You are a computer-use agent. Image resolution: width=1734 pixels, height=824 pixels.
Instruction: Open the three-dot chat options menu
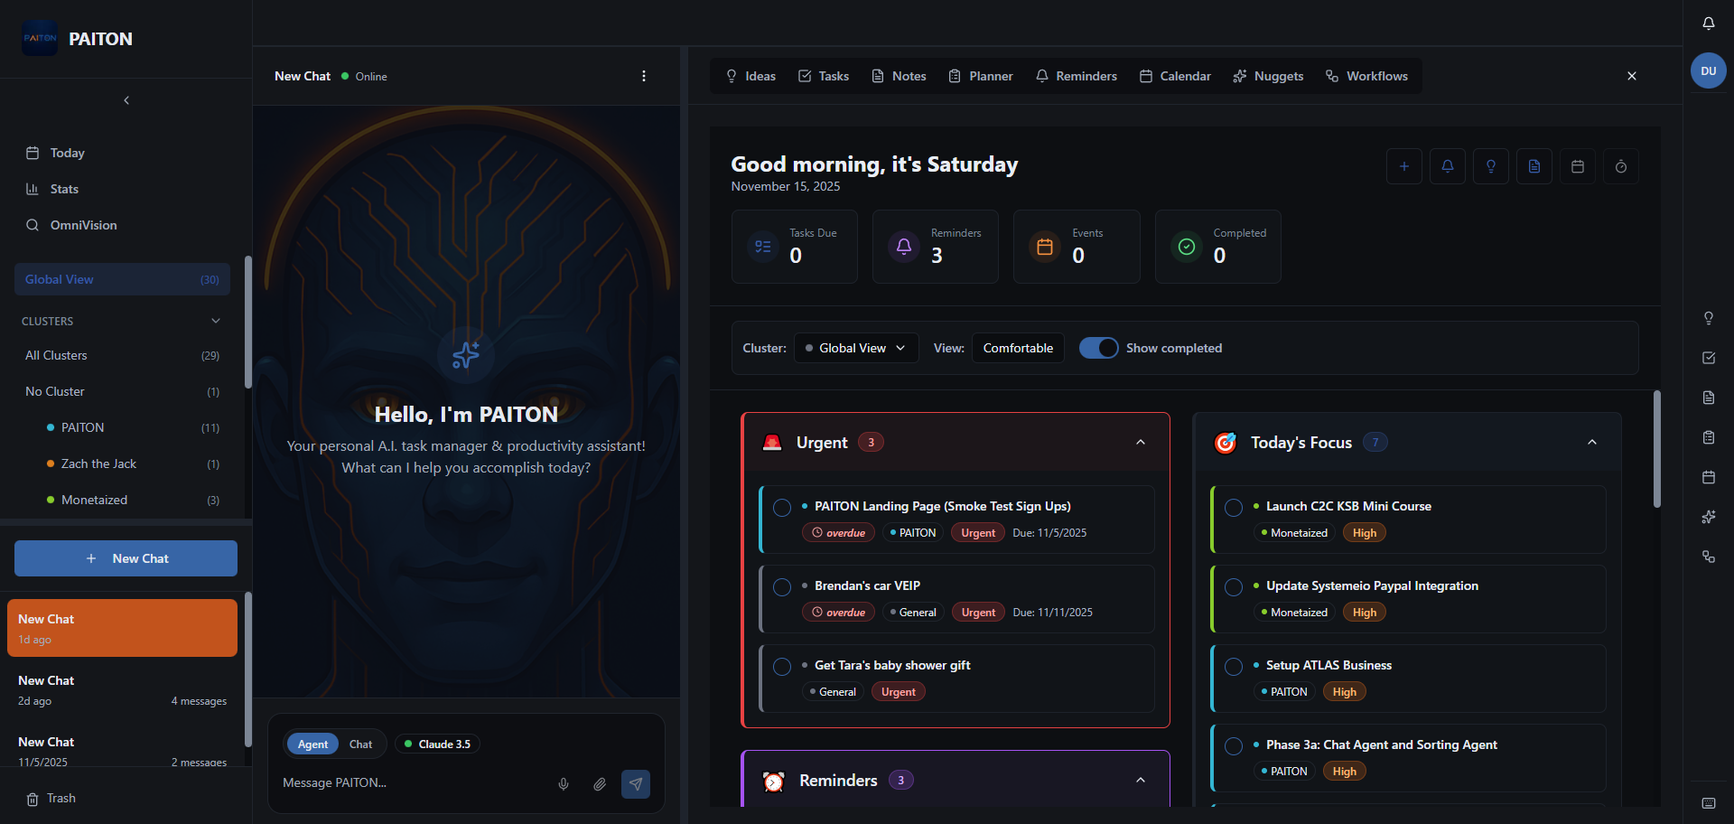[644, 76]
